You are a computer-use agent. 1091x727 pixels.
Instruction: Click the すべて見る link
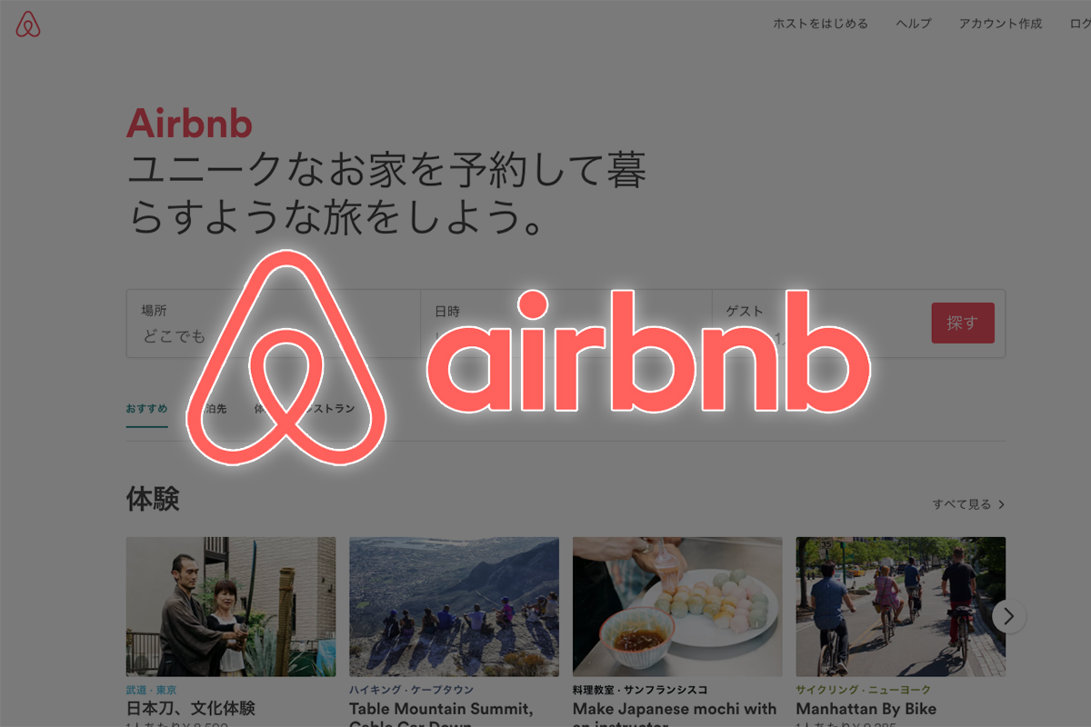(x=962, y=504)
